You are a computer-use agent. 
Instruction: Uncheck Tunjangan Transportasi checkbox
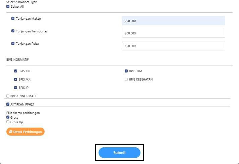(13, 31)
